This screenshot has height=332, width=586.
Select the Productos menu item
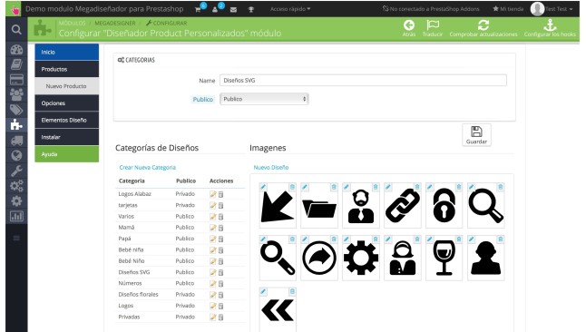click(67, 69)
